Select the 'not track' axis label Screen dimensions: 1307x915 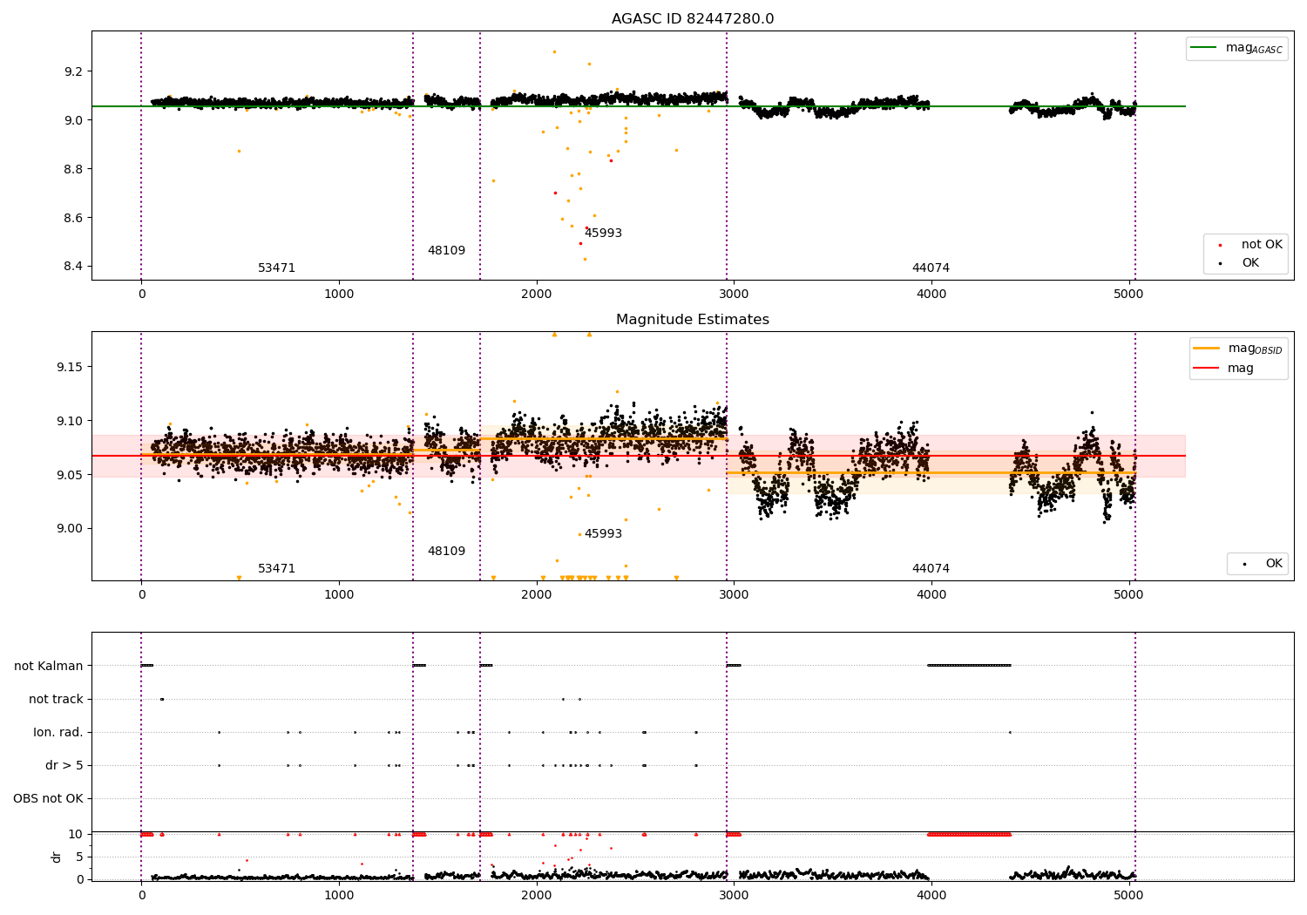pyautogui.click(x=56, y=699)
